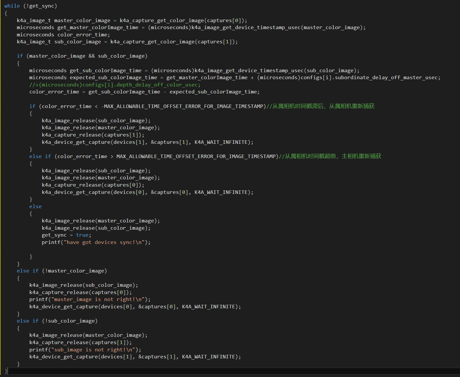Click the 'k4a_image_t master_color_image' declaration line
This screenshot has height=377, width=460.
[x=132, y=20]
